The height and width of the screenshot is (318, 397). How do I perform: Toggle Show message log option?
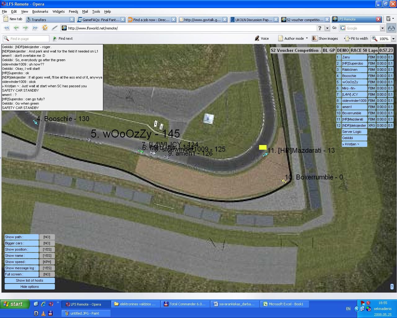click(47, 268)
